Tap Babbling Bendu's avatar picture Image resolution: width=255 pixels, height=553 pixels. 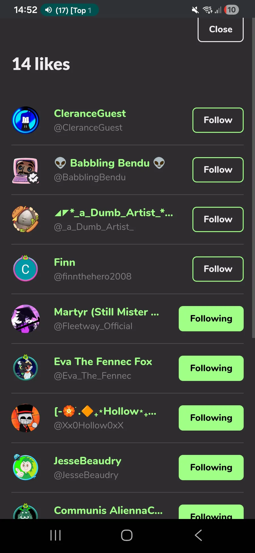(25, 170)
